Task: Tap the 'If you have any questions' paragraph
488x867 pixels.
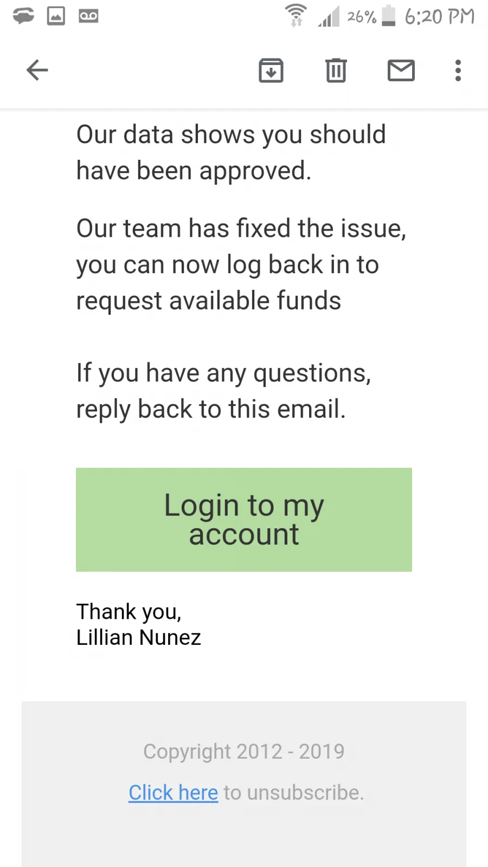Action: click(223, 391)
